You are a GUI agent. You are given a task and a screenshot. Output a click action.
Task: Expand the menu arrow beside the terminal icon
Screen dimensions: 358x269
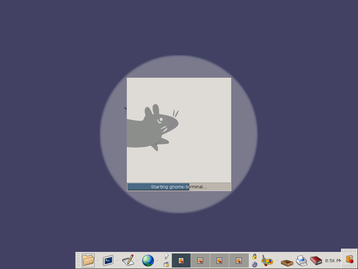click(118, 261)
